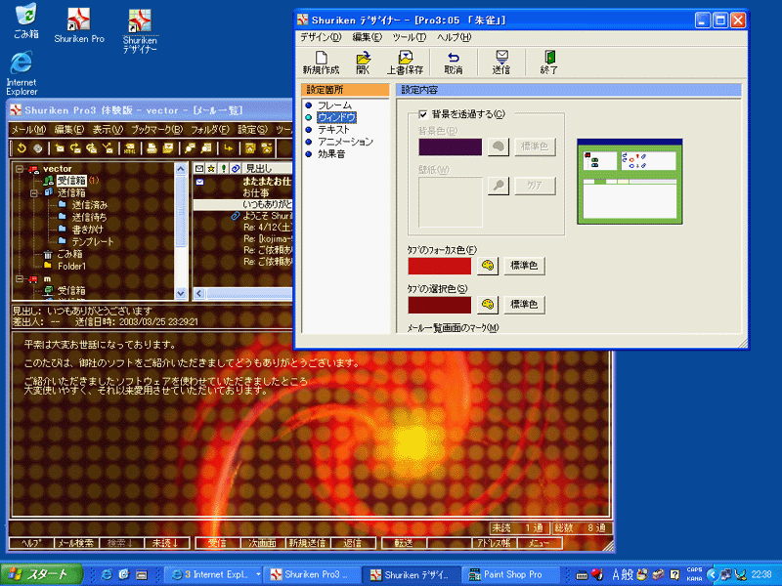This screenshot has width=782, height=586.
Task: Click the grey stop disc icon in Pro3 toolbar
Action: click(37, 148)
